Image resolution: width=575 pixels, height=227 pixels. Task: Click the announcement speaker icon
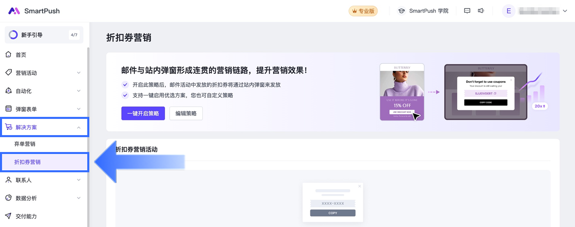tap(481, 11)
